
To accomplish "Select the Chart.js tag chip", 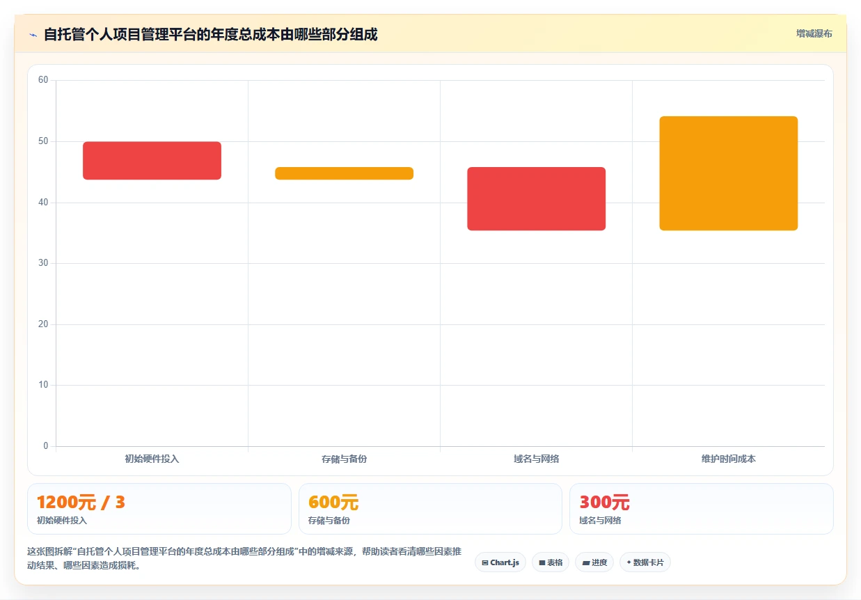I will point(500,562).
